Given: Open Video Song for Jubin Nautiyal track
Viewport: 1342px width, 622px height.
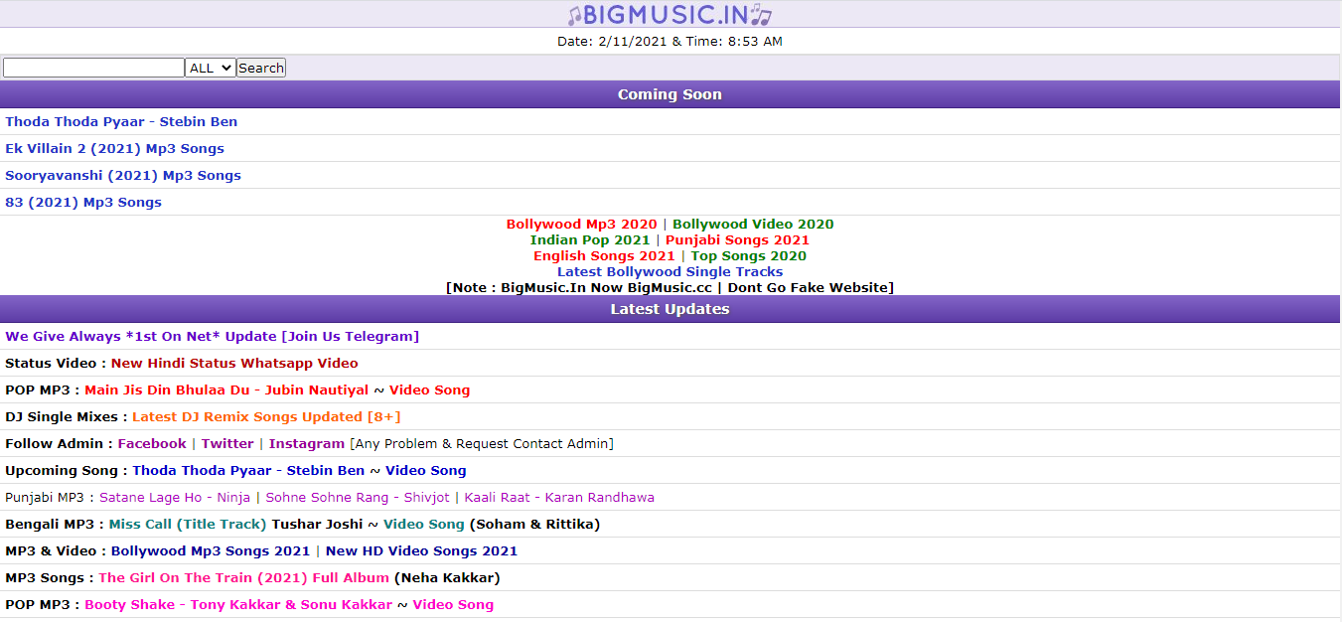Looking at the screenshot, I should click(x=429, y=390).
